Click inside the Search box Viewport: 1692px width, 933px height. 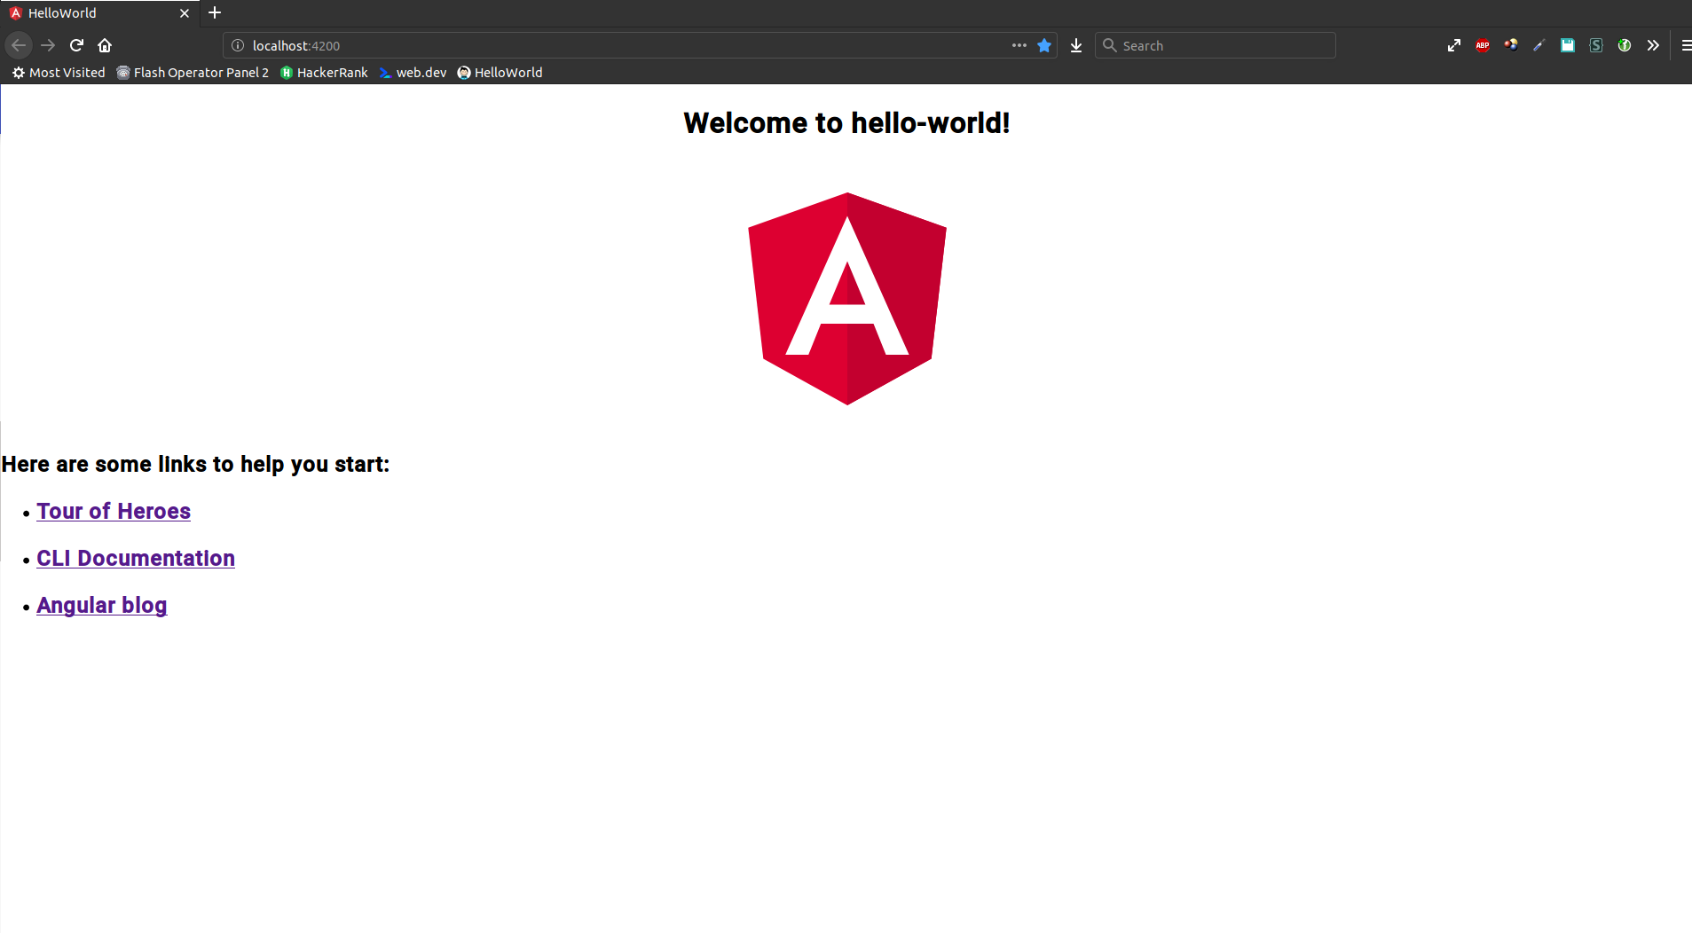click(x=1216, y=45)
